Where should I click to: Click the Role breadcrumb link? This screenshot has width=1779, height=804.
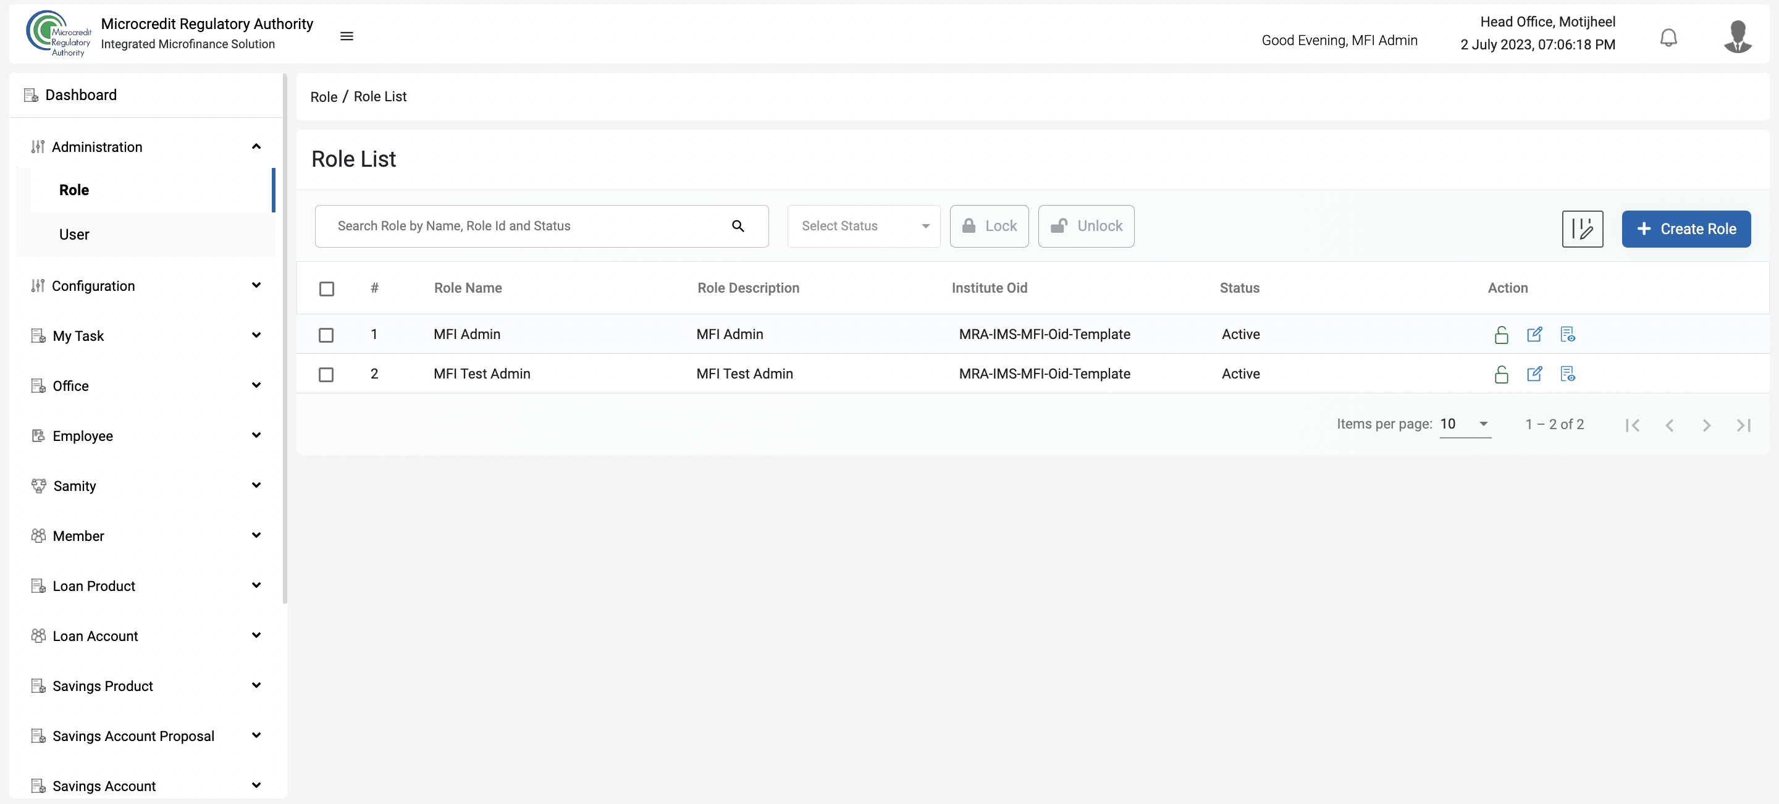pyautogui.click(x=324, y=96)
